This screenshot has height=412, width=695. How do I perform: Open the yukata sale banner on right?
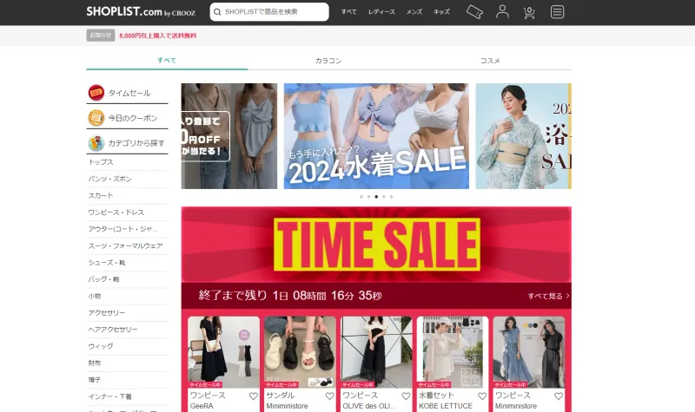click(x=524, y=136)
